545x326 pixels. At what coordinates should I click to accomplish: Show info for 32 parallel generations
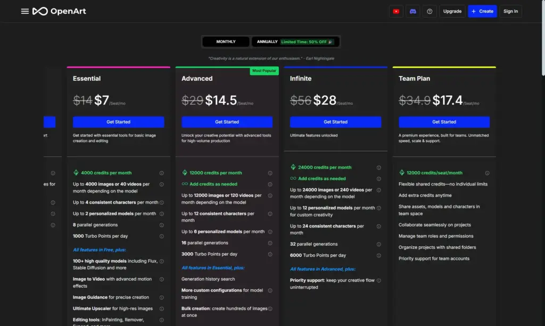point(379,245)
